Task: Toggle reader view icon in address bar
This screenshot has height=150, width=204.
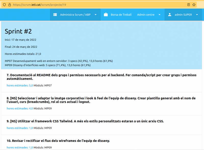Action: click(188, 5)
